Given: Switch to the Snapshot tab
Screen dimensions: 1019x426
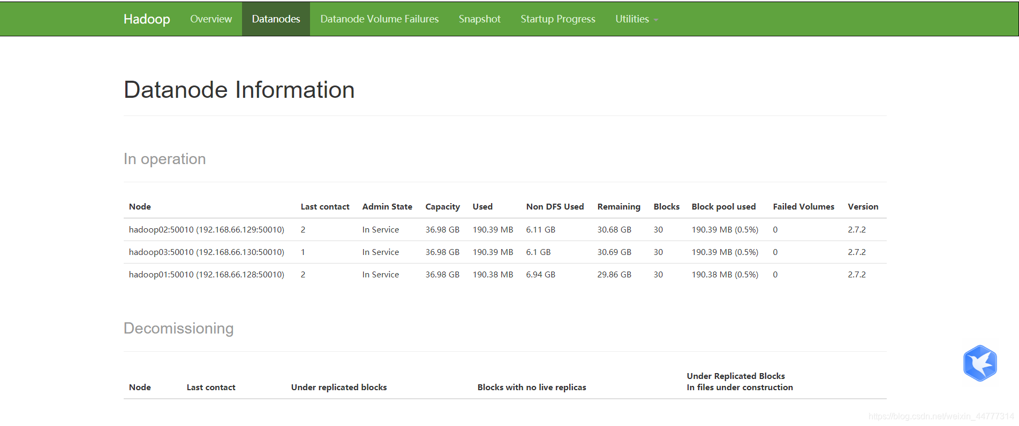Looking at the screenshot, I should point(480,19).
